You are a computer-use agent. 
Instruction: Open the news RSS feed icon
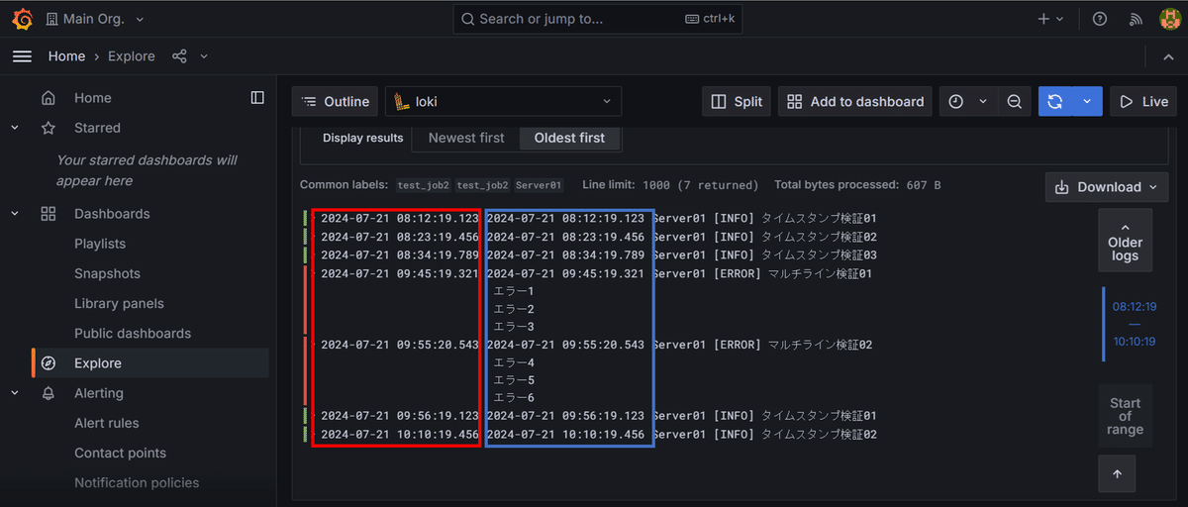(x=1136, y=19)
